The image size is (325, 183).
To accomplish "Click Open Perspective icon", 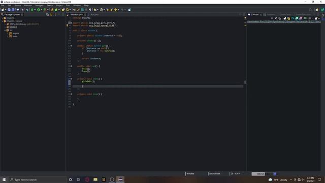I will click(x=317, y=10).
